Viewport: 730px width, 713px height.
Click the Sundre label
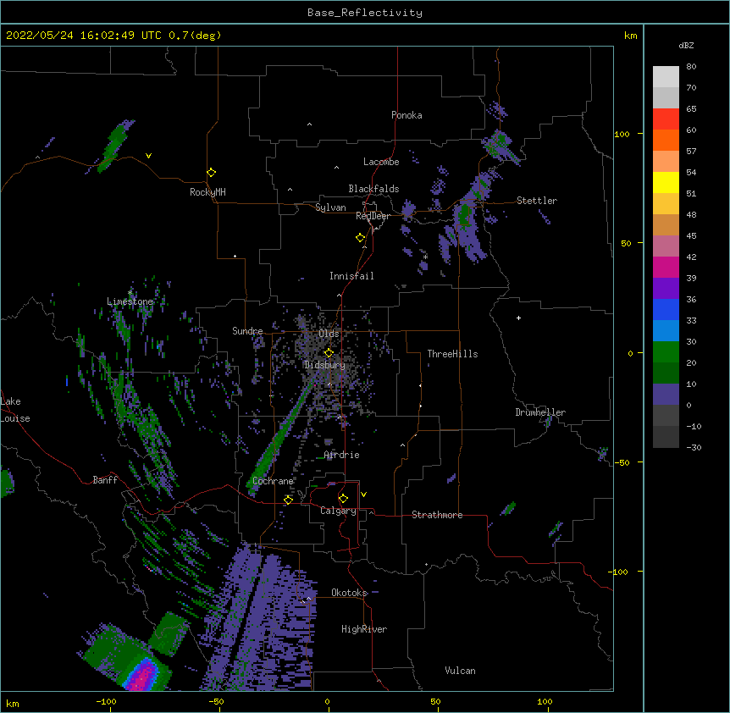click(247, 331)
